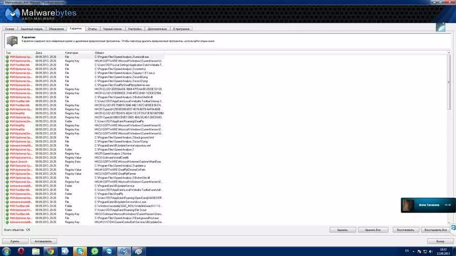Viewport: 456px width, 256px height.
Task: Click shield icon of the jquery-1.9.1.min.js row
Action: point(7,73)
